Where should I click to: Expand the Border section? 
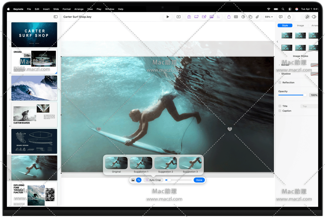click(279, 65)
